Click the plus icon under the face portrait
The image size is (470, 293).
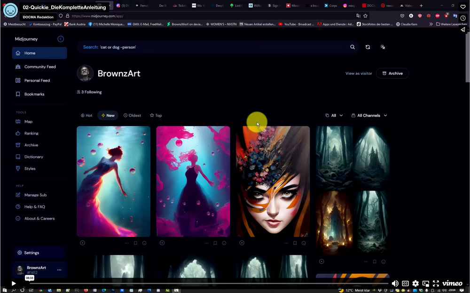242,243
